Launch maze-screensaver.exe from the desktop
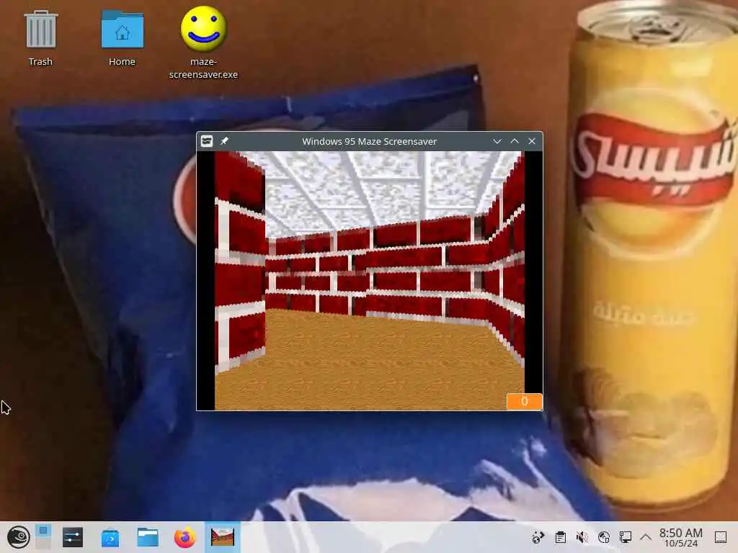The image size is (738, 553). pyautogui.click(x=203, y=42)
